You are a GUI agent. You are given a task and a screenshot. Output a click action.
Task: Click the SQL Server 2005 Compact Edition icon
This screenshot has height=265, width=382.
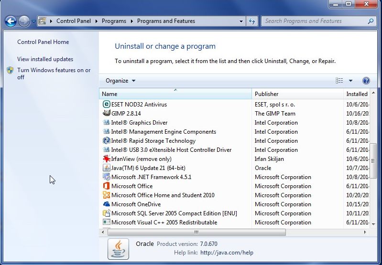106,213
